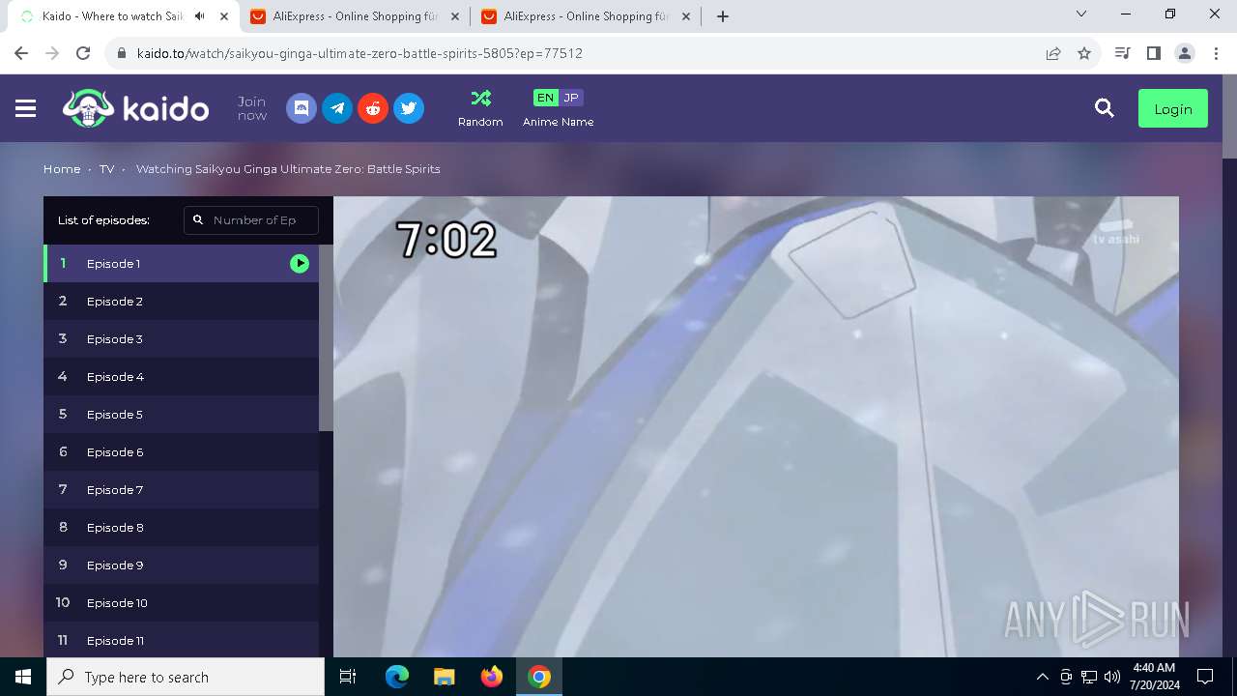Select Episode 3 in the list

tap(181, 338)
